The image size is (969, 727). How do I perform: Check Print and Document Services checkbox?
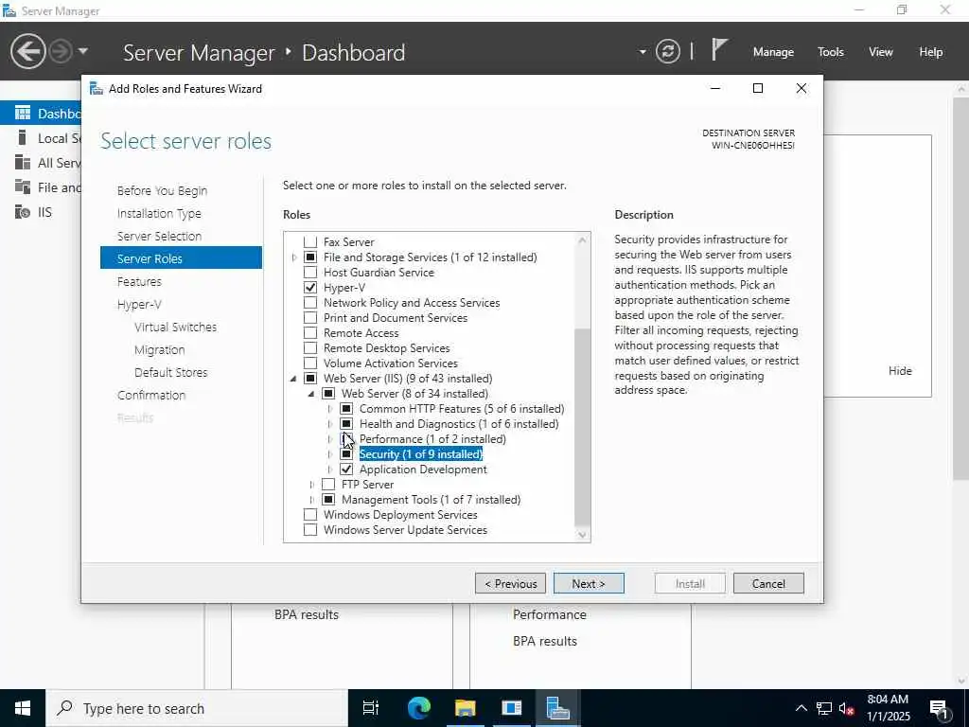pyautogui.click(x=310, y=318)
